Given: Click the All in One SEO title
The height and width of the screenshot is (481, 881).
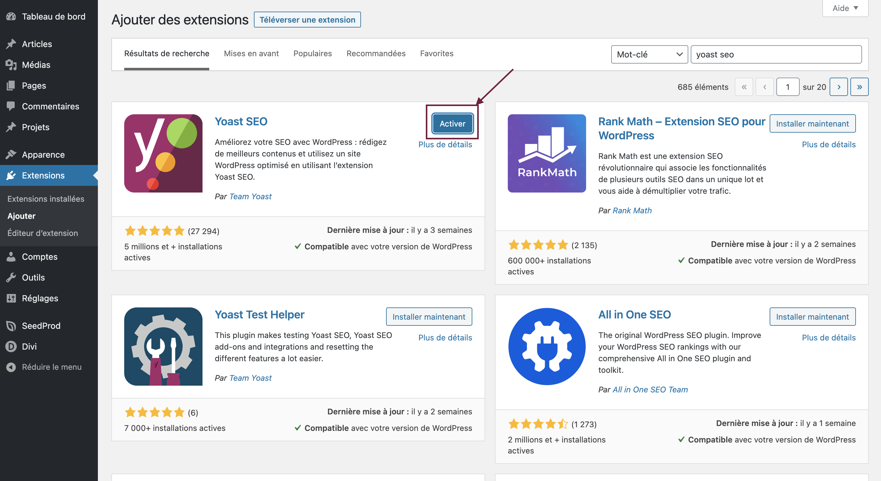Looking at the screenshot, I should point(634,315).
